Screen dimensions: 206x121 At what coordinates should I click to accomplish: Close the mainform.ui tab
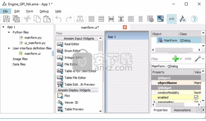(125, 27)
